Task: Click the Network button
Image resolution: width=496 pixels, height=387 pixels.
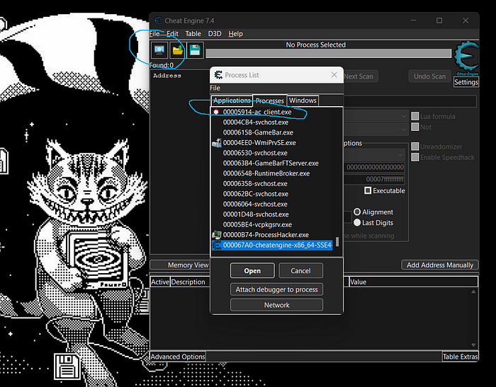Action: tap(276, 305)
